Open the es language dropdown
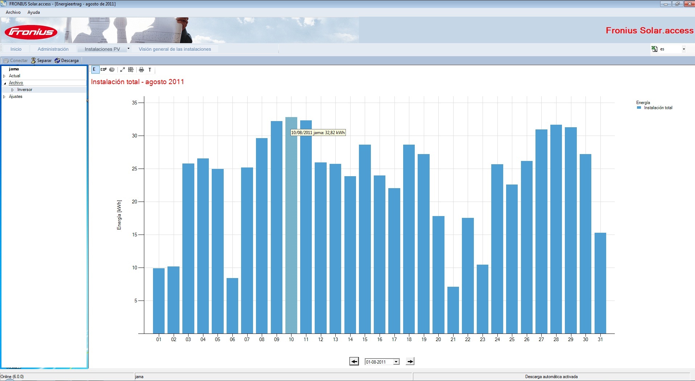This screenshot has width=695, height=381. (x=684, y=49)
